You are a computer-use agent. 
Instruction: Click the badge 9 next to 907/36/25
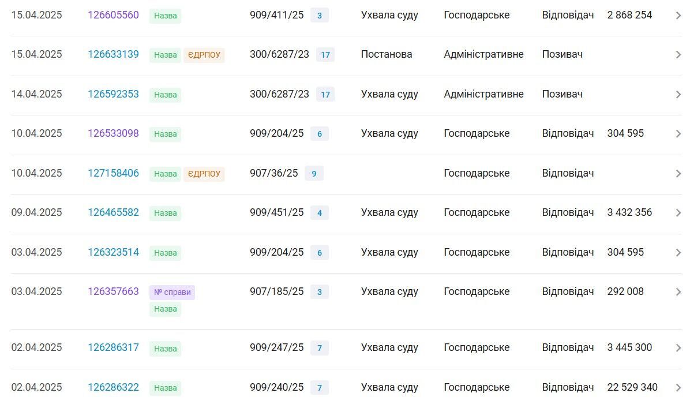pyautogui.click(x=314, y=173)
